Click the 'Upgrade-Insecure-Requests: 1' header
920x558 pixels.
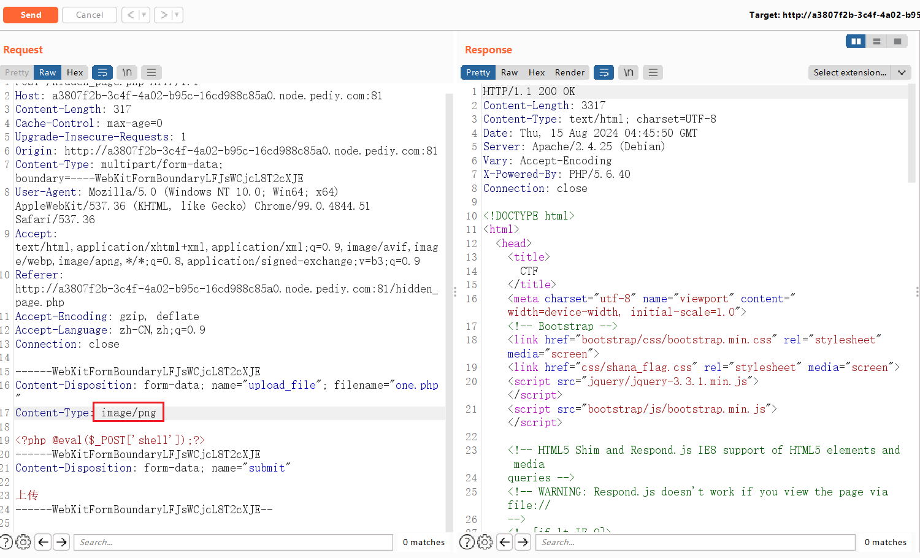[101, 137]
